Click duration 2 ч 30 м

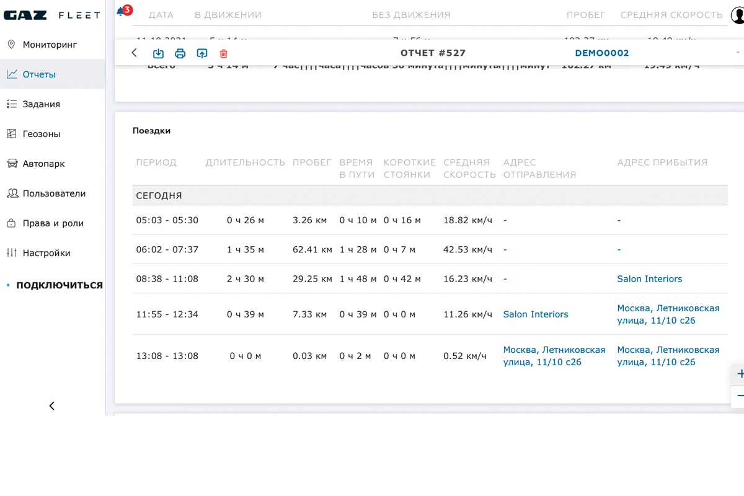[246, 279]
